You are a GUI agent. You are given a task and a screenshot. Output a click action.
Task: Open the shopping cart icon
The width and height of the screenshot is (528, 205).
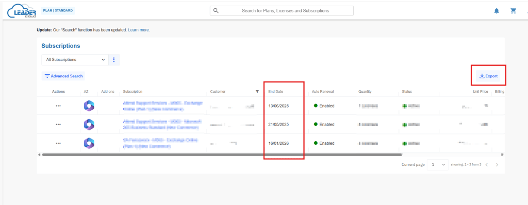pyautogui.click(x=513, y=11)
